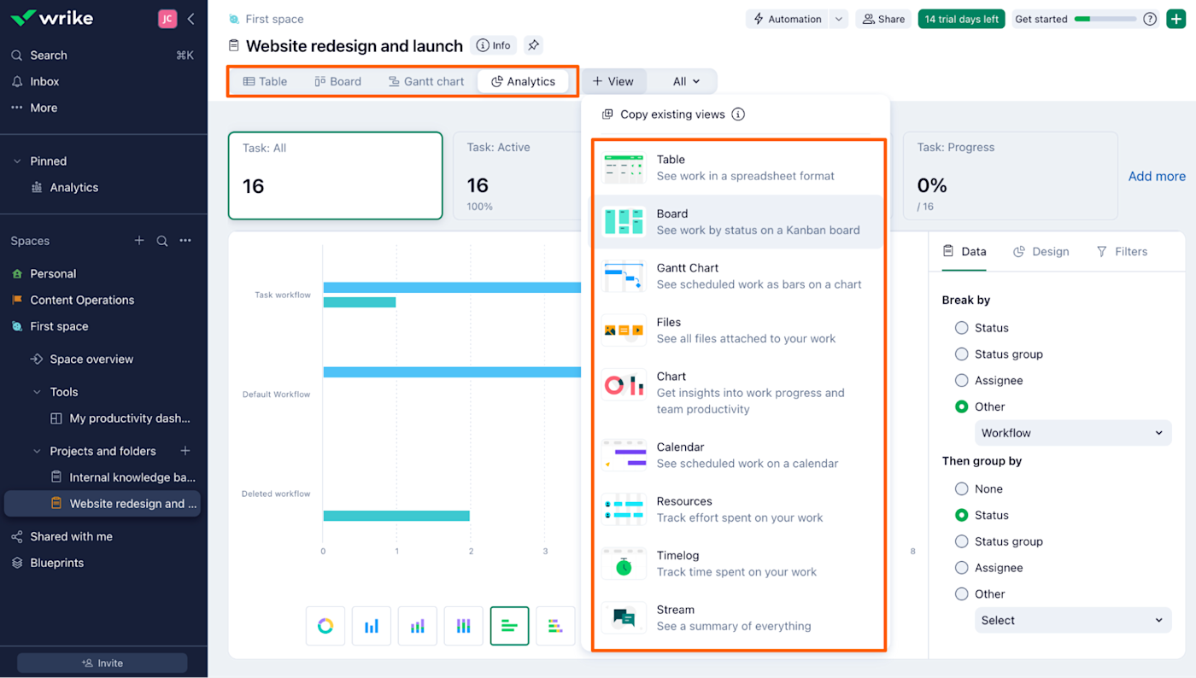Select the Task: All card
The image size is (1196, 678).
tap(335, 175)
